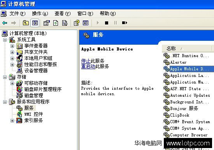
Task: Collapse the 服务和应用程序 node
Action: point(5,102)
